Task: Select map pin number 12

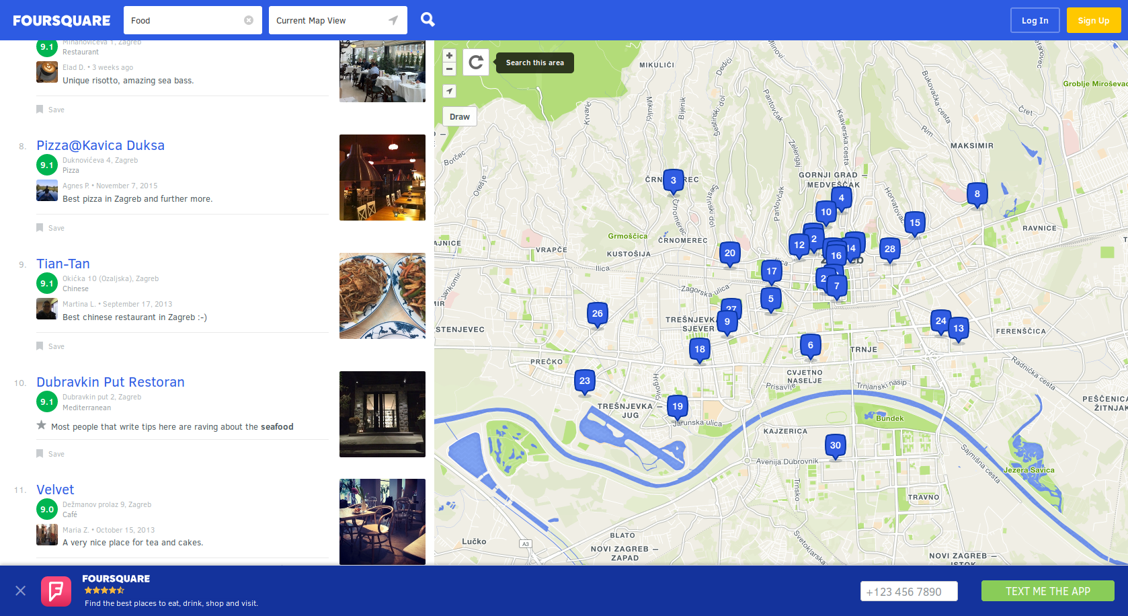Action: pos(799,245)
